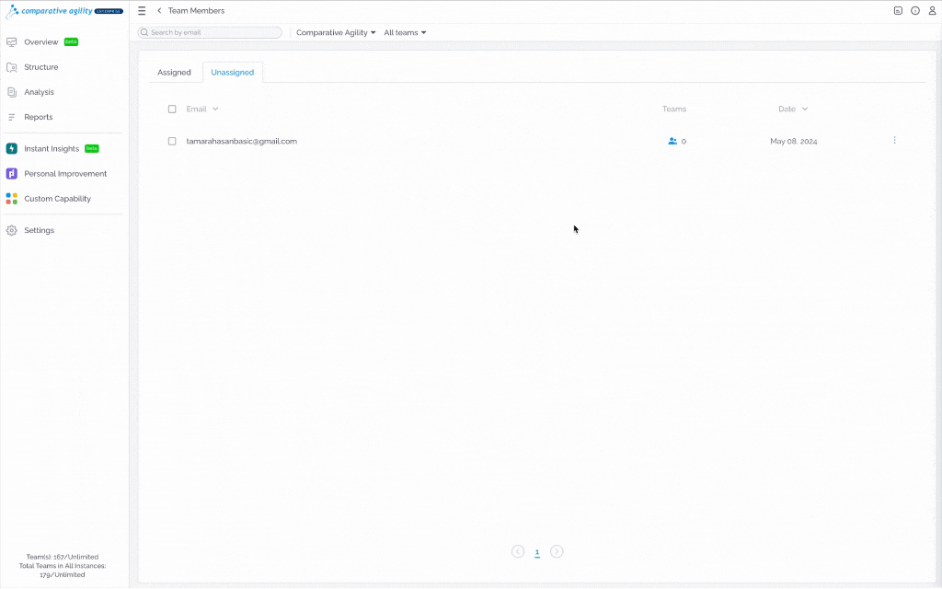The image size is (942, 589).
Task: Click the Search by email field
Action: (x=210, y=32)
